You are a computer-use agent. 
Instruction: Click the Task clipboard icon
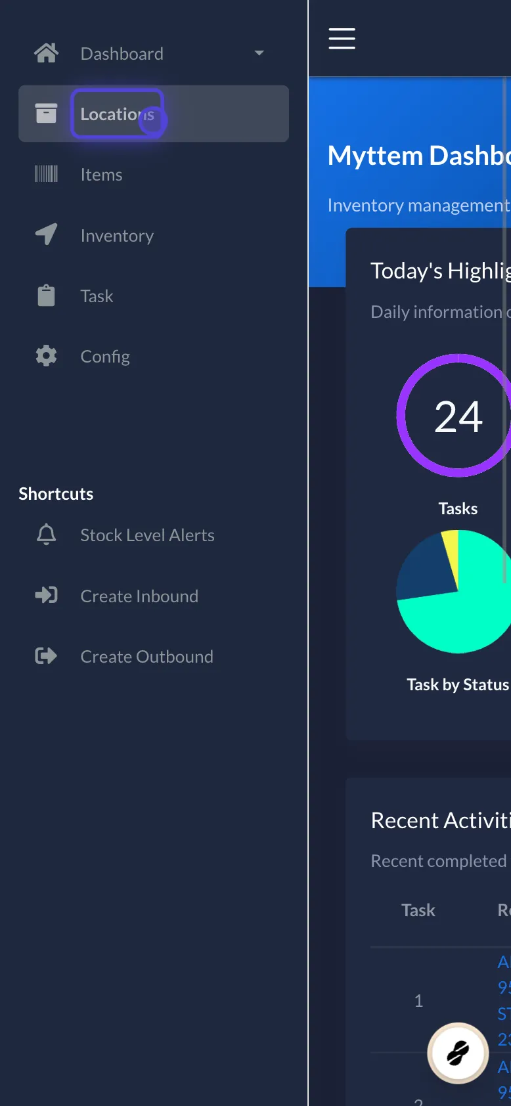pyautogui.click(x=46, y=296)
